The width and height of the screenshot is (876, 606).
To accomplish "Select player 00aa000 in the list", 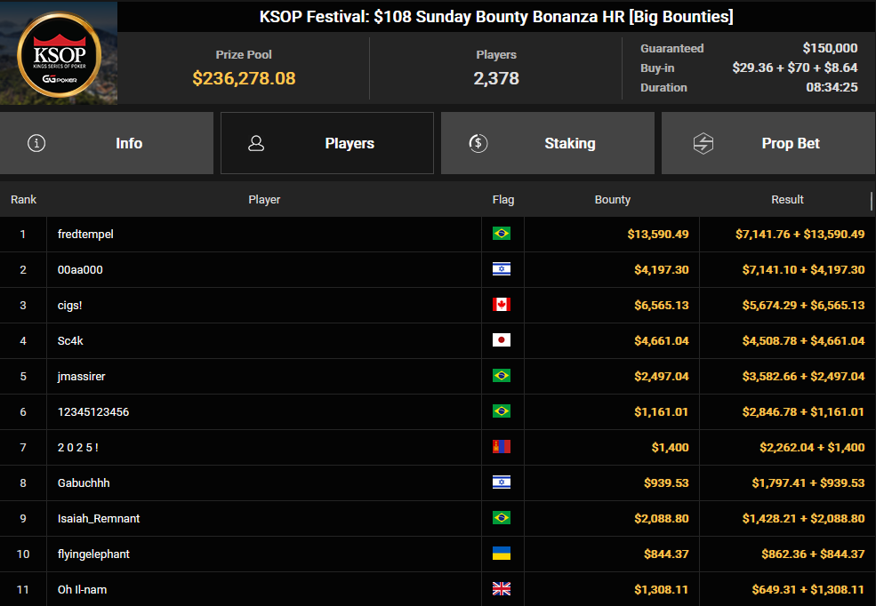I will tap(438, 269).
